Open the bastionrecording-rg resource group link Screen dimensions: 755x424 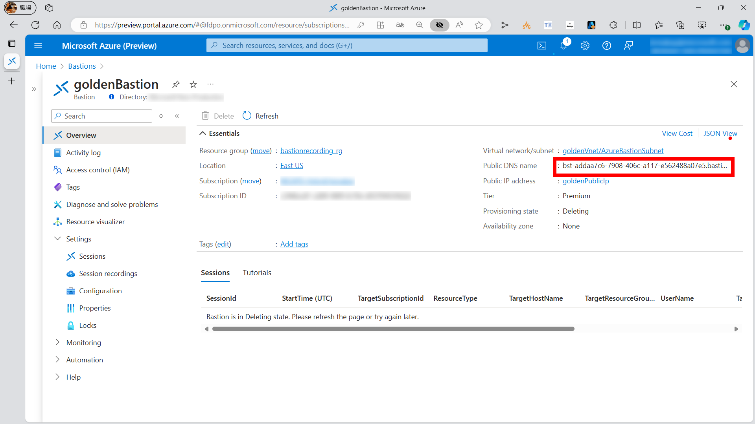pyautogui.click(x=311, y=150)
